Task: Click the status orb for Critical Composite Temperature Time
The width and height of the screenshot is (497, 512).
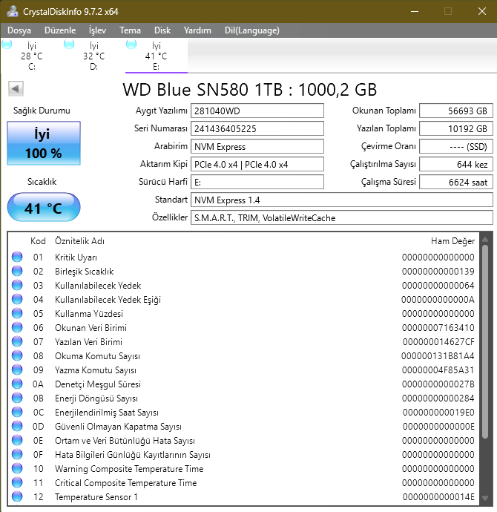Action: coord(17,482)
